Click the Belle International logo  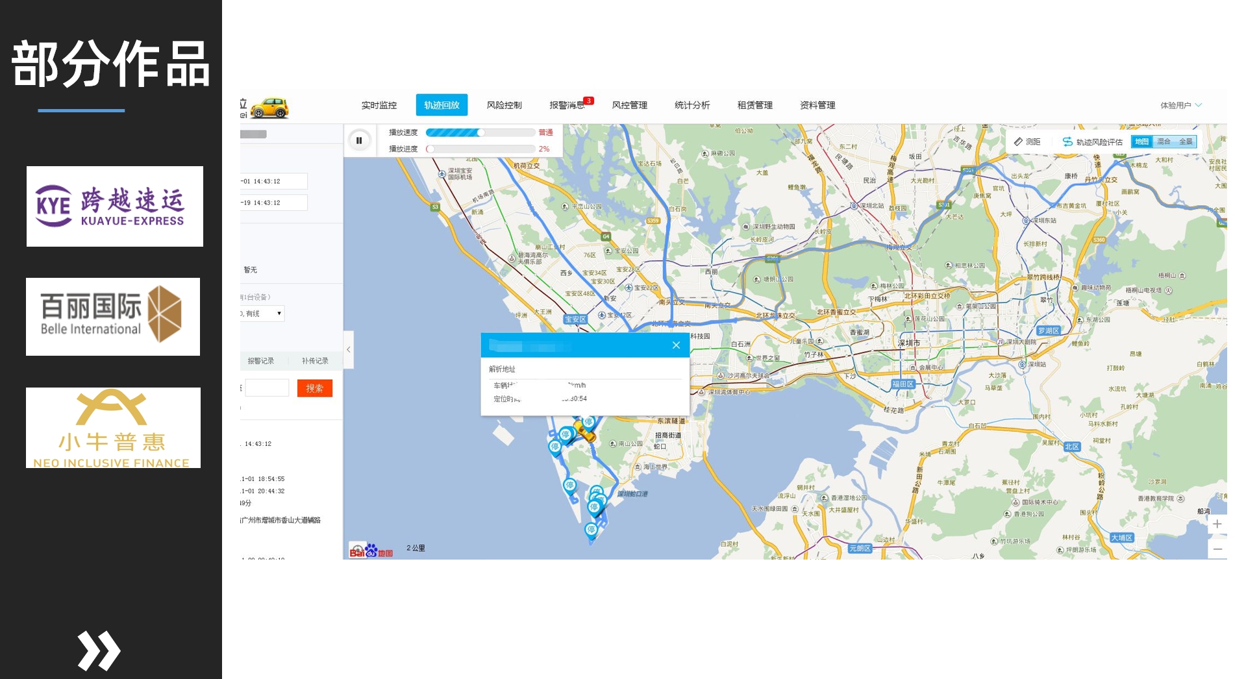pyautogui.click(x=113, y=317)
